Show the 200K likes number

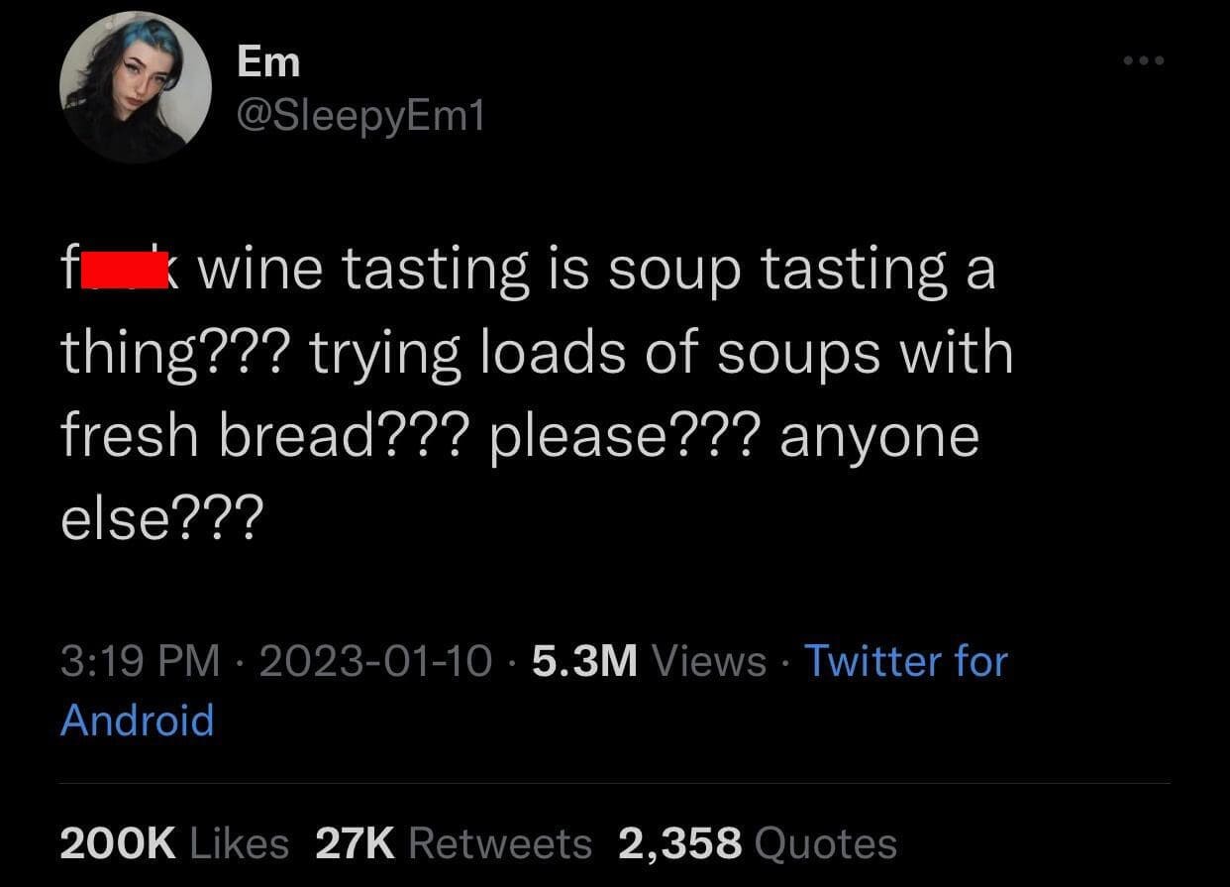pyautogui.click(x=118, y=843)
